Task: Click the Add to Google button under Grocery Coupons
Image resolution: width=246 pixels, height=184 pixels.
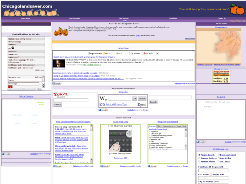Action: coord(58,166)
